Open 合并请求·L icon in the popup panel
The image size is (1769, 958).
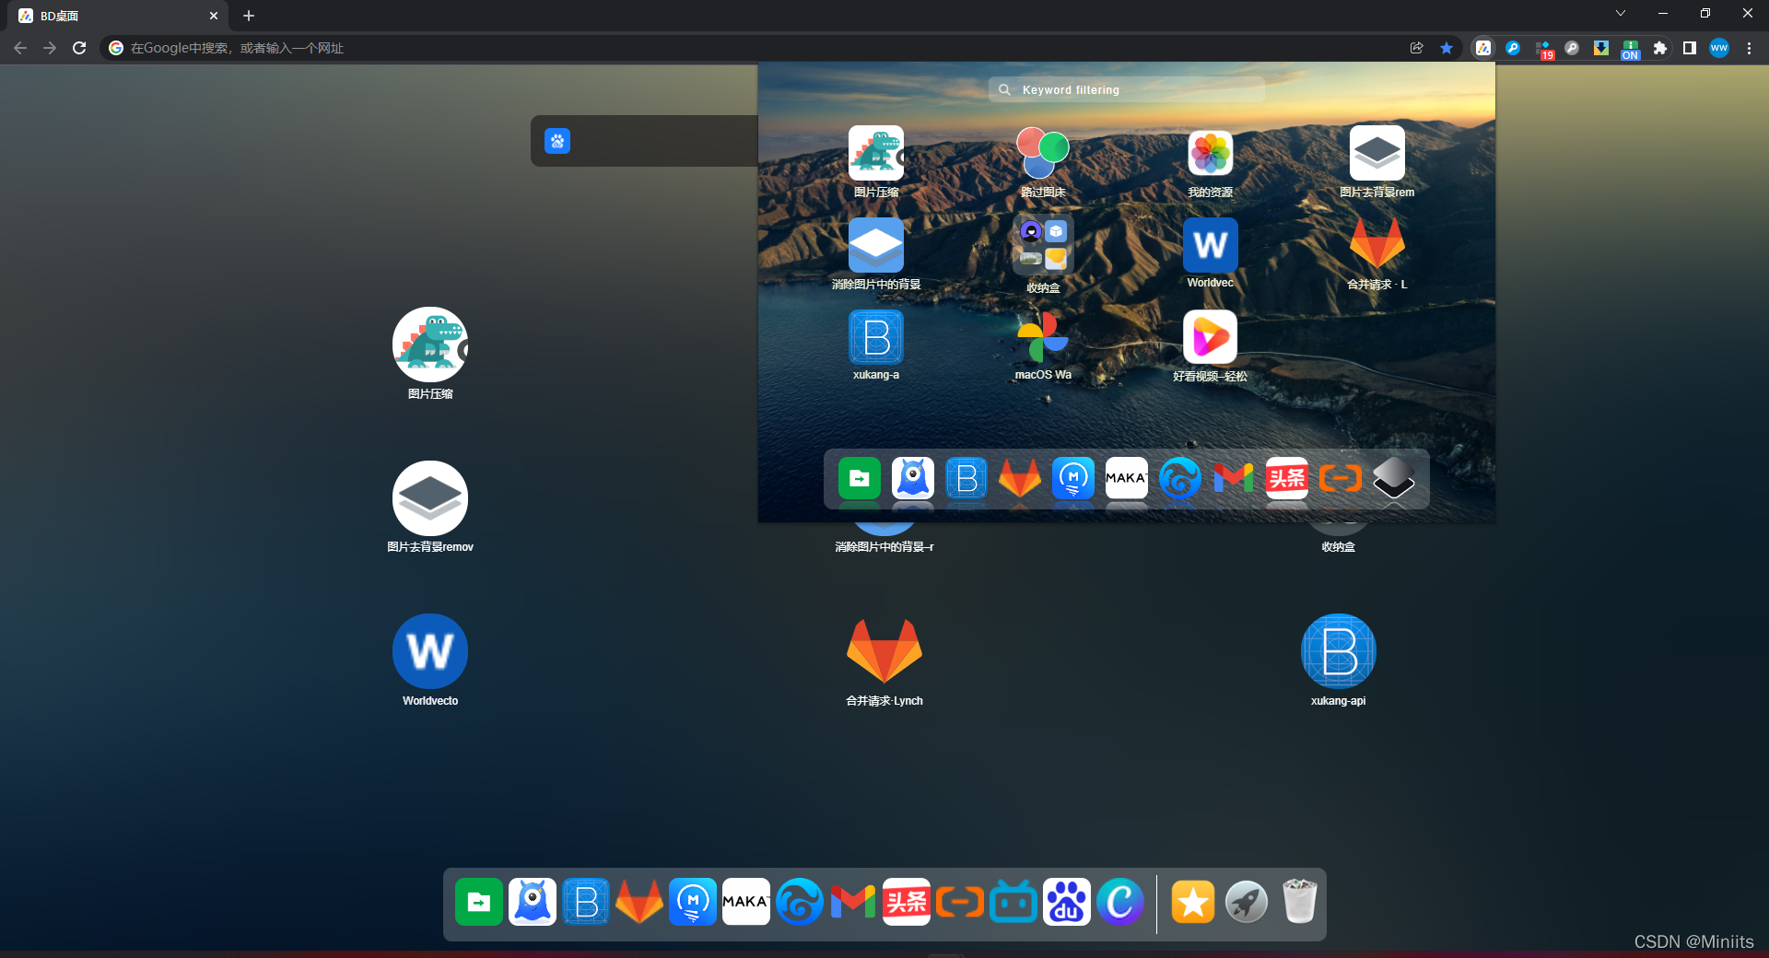pyautogui.click(x=1377, y=245)
